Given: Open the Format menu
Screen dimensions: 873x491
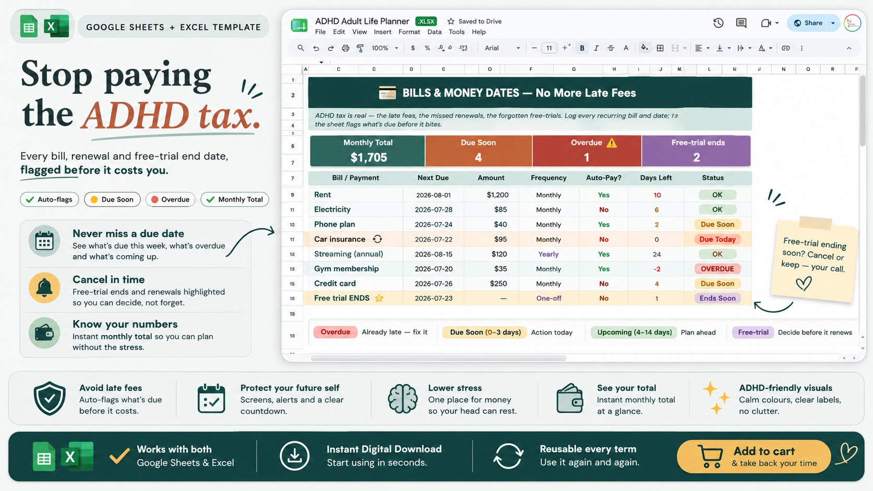Looking at the screenshot, I should [x=409, y=32].
